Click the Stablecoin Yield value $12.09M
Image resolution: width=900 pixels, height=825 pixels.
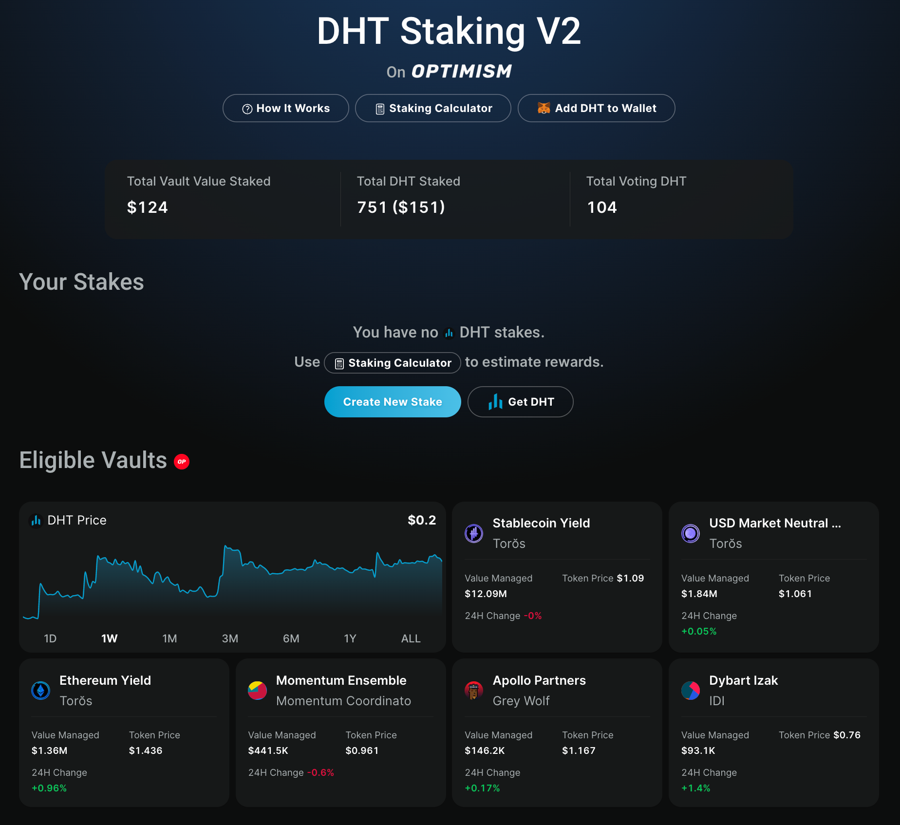click(x=486, y=594)
